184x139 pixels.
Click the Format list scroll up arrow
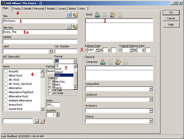point(75,66)
